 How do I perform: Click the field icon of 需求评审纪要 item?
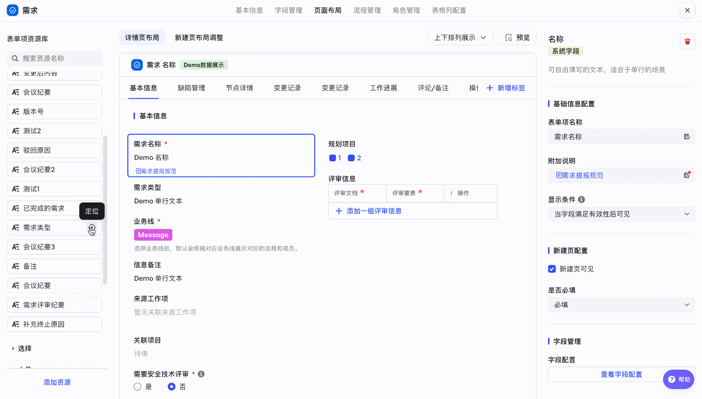point(15,305)
